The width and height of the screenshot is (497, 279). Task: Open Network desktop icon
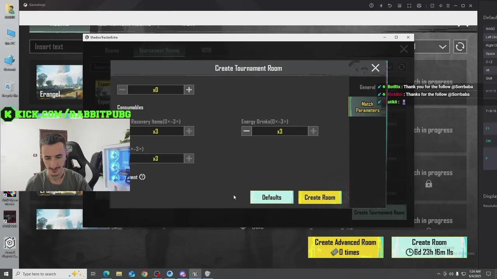(10, 63)
